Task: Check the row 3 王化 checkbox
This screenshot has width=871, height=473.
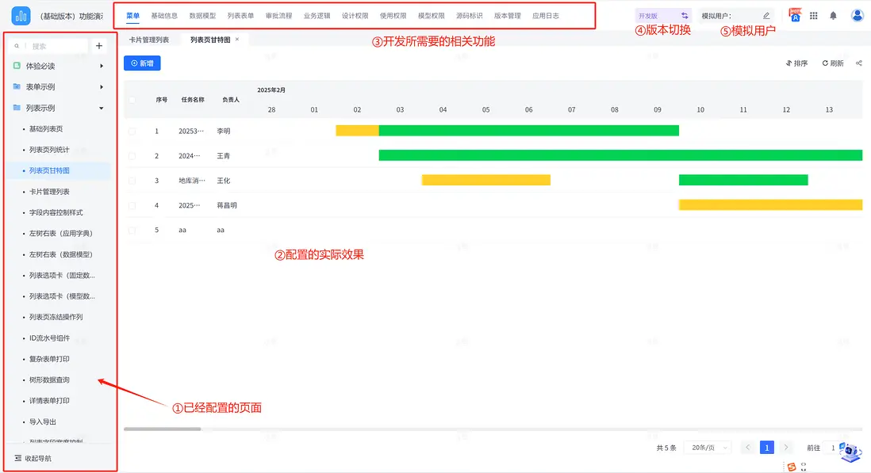Action: (132, 181)
